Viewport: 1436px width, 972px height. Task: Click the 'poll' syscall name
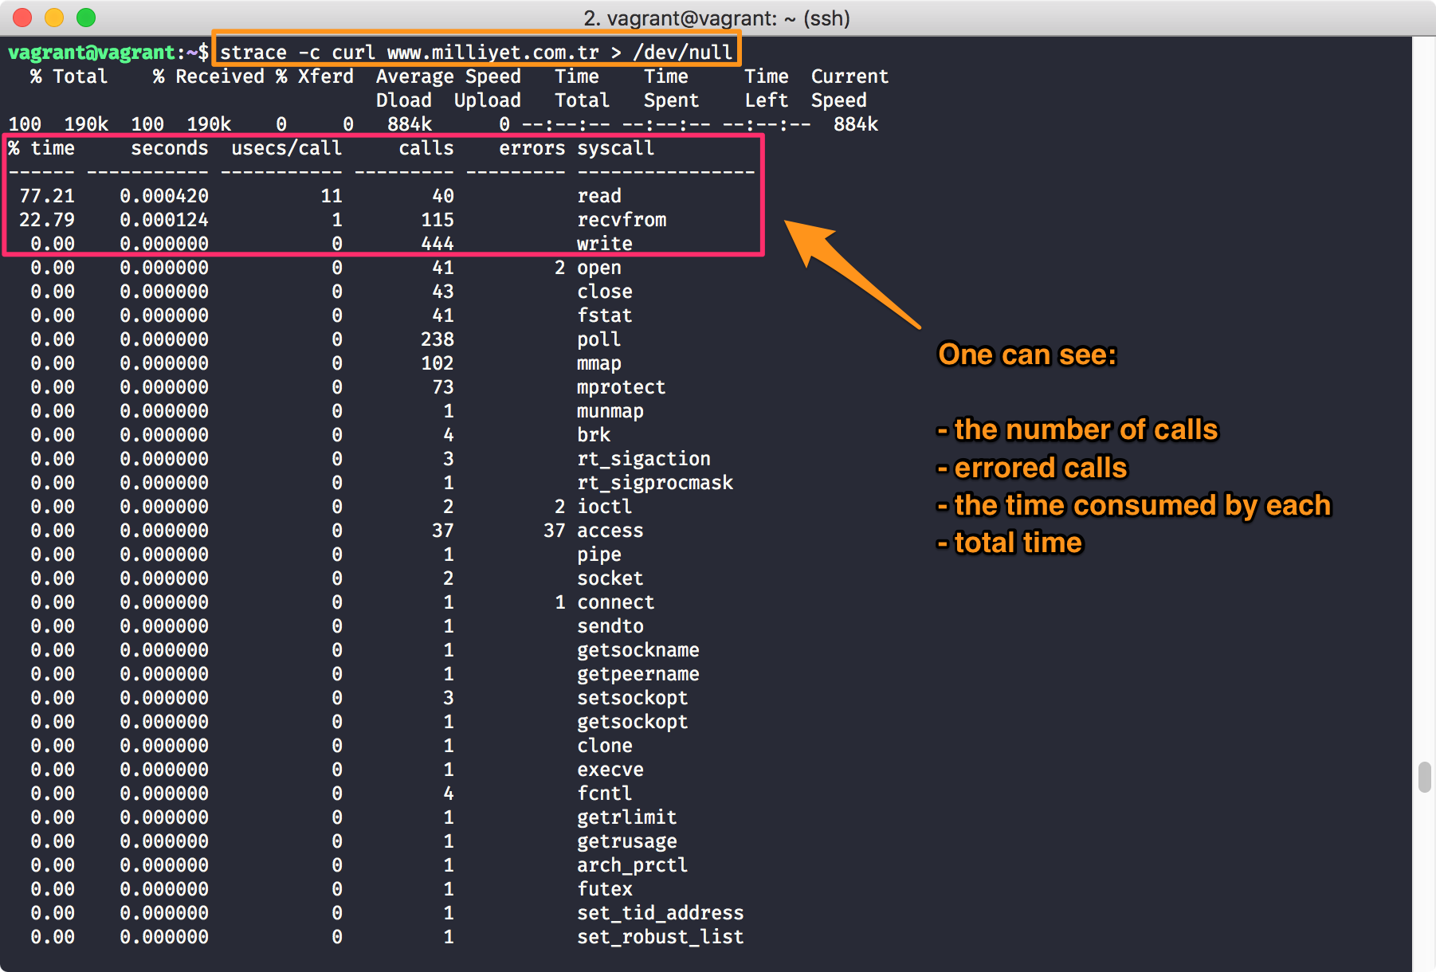[x=599, y=339]
